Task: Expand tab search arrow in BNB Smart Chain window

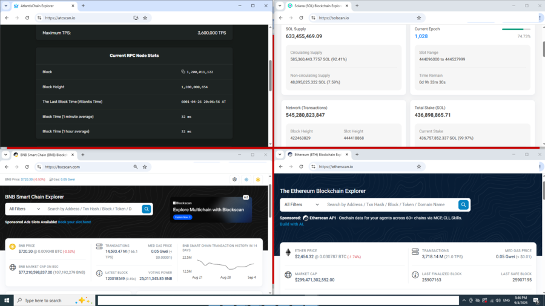Action: pyautogui.click(x=5, y=155)
